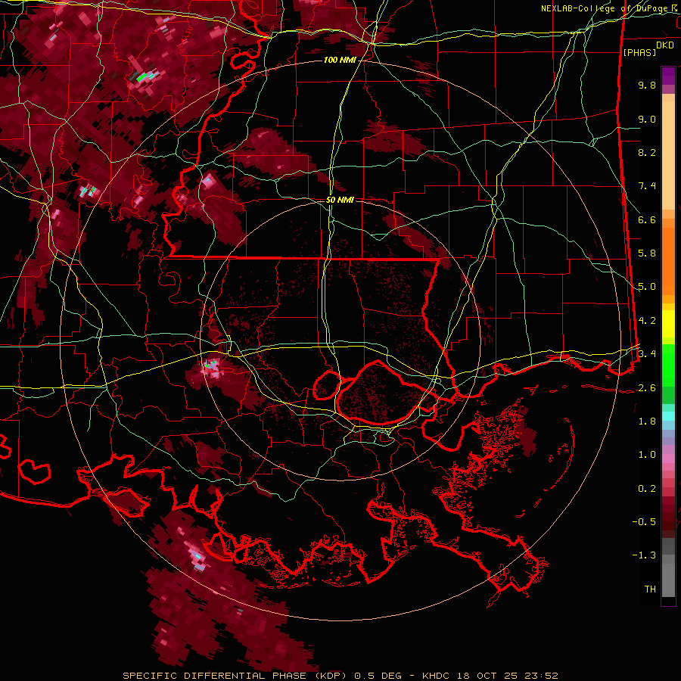Click the 9.0 value on the color scale

coord(647,119)
